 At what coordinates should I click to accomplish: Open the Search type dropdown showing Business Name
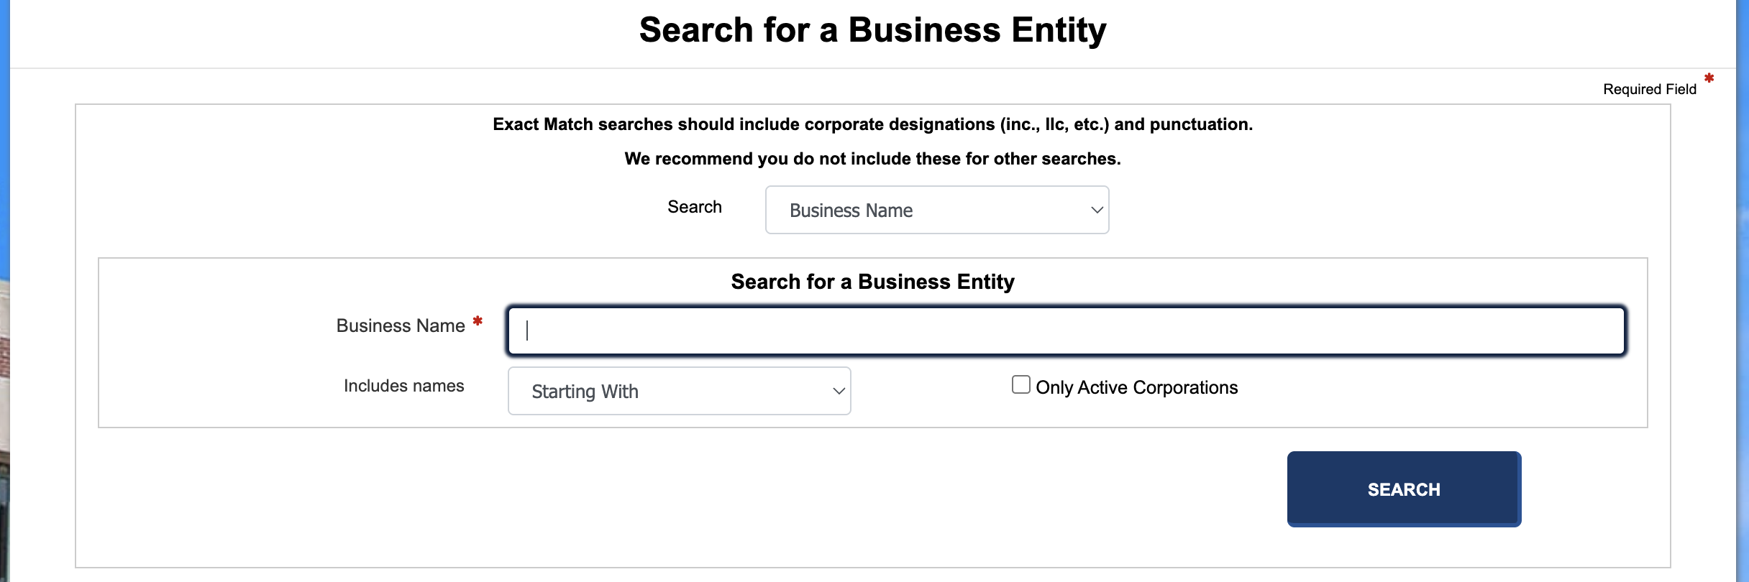click(x=936, y=210)
